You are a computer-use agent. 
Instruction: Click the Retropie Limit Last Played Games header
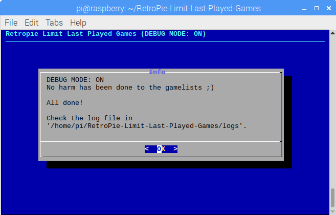106,34
